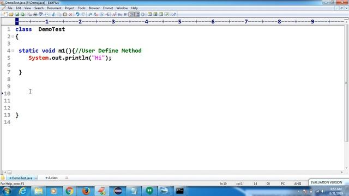
Task: Open file using the folder toolbar icon
Action: tap(11, 15)
